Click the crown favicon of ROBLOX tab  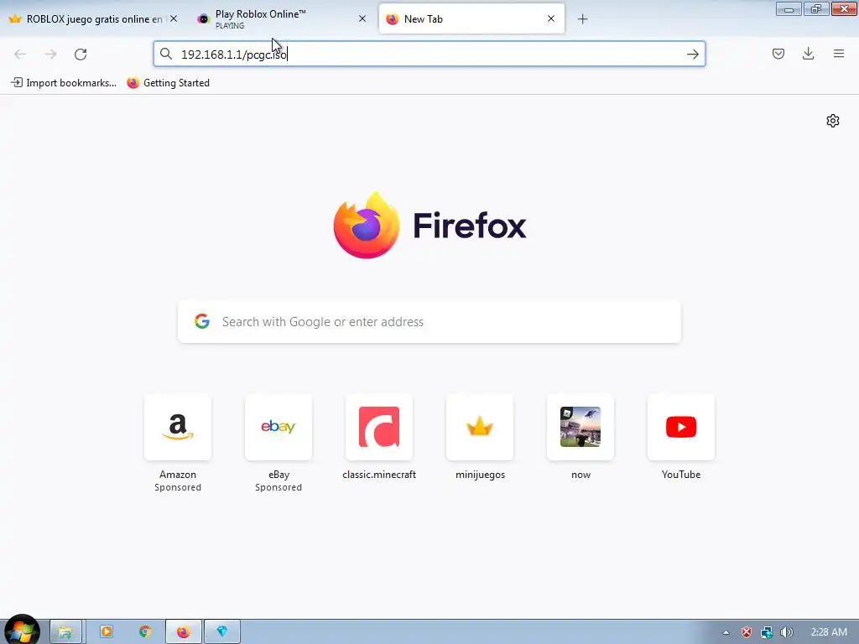coord(15,19)
